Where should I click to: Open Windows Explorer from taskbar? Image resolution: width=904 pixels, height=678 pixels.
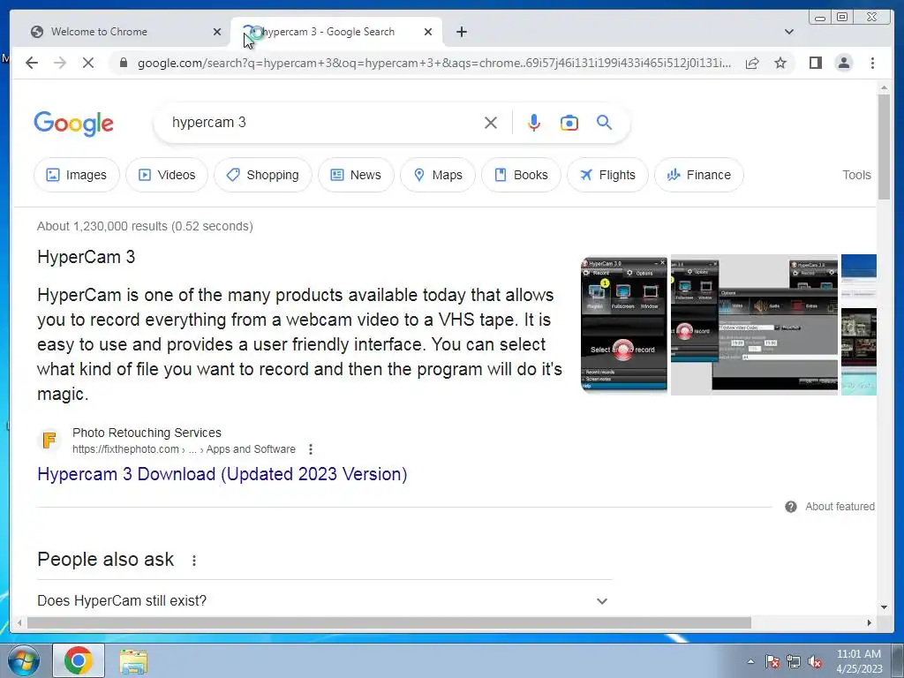[133, 662]
